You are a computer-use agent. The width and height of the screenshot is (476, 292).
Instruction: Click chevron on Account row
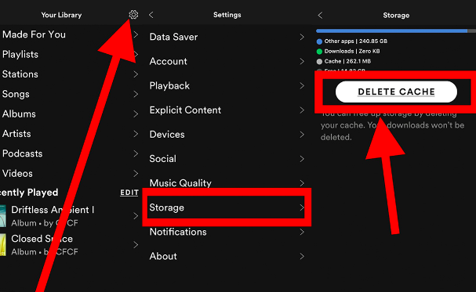pyautogui.click(x=302, y=62)
